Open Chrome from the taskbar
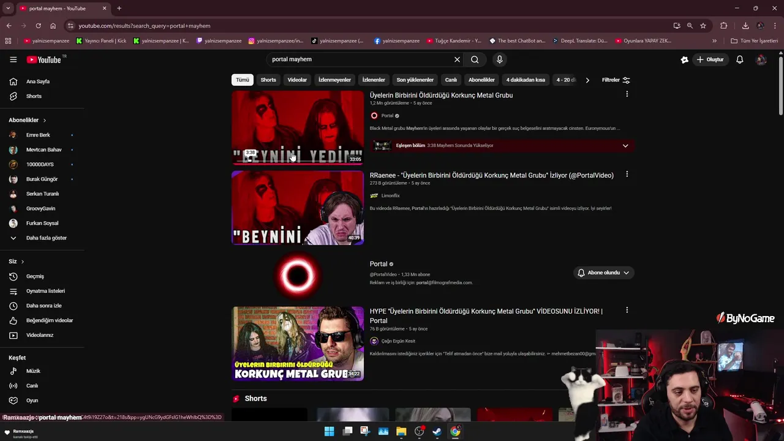The height and width of the screenshot is (441, 784). point(455,431)
